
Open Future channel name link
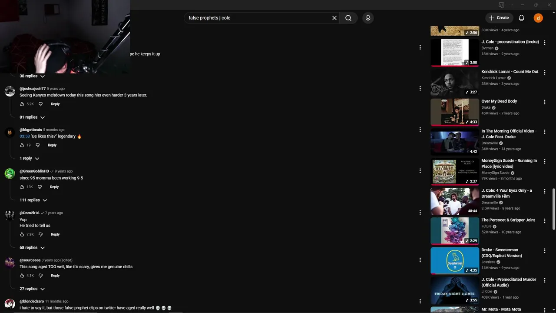(486, 226)
